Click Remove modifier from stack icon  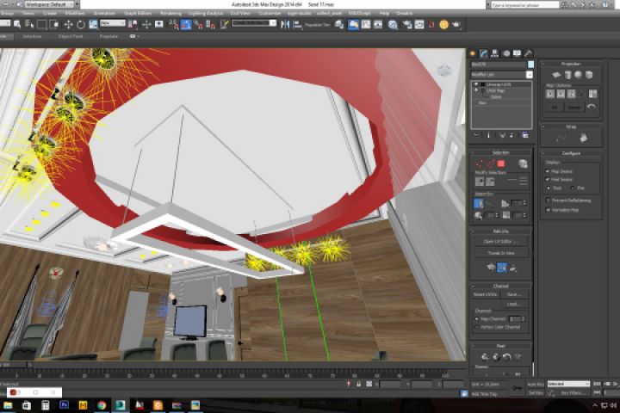coord(512,135)
